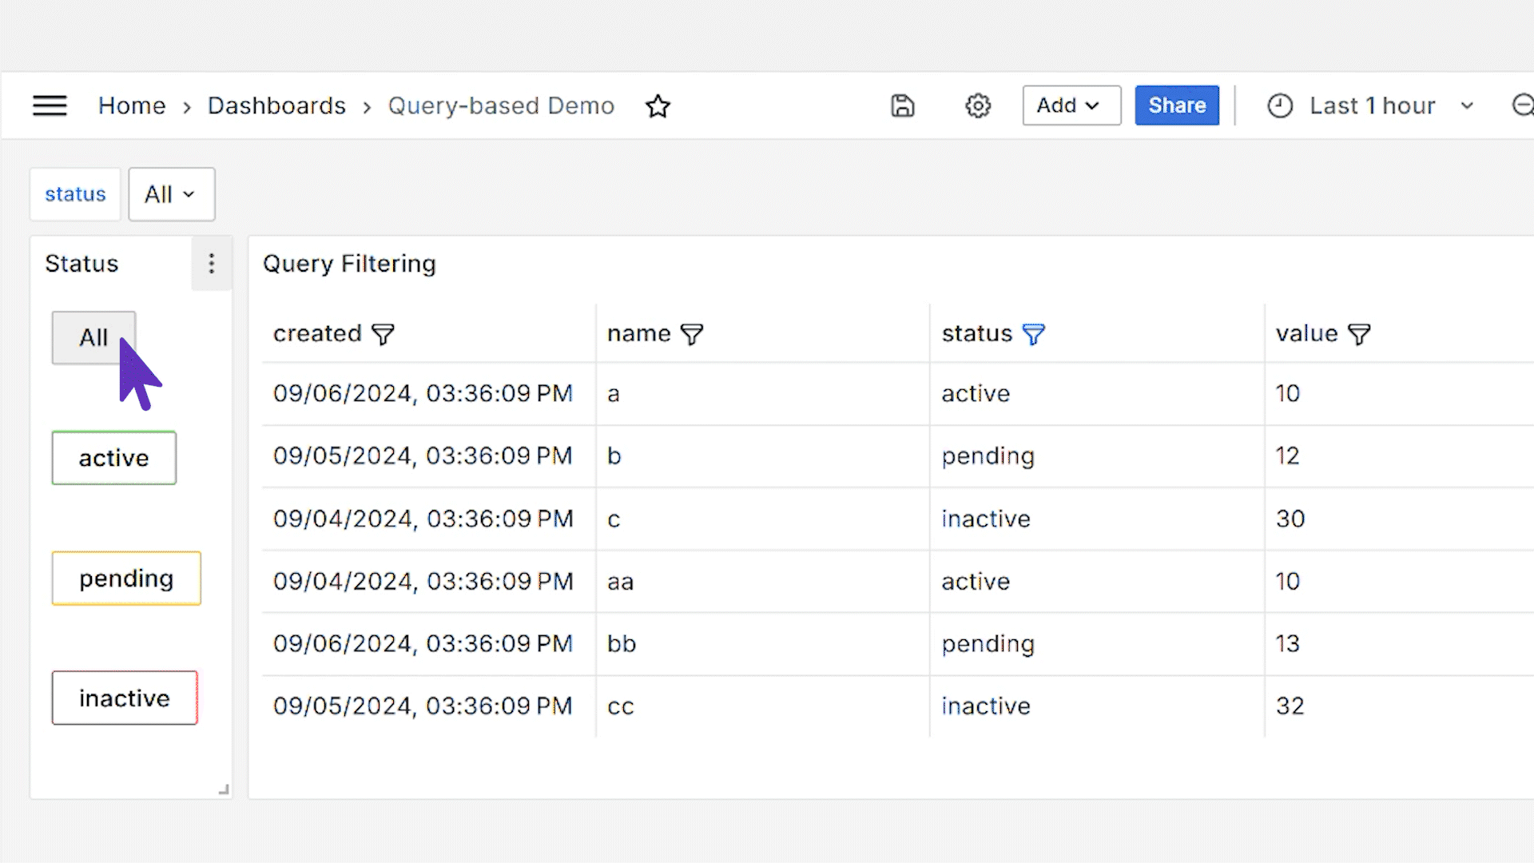This screenshot has width=1534, height=863.
Task: Click the filter icon on status column
Action: (1032, 333)
